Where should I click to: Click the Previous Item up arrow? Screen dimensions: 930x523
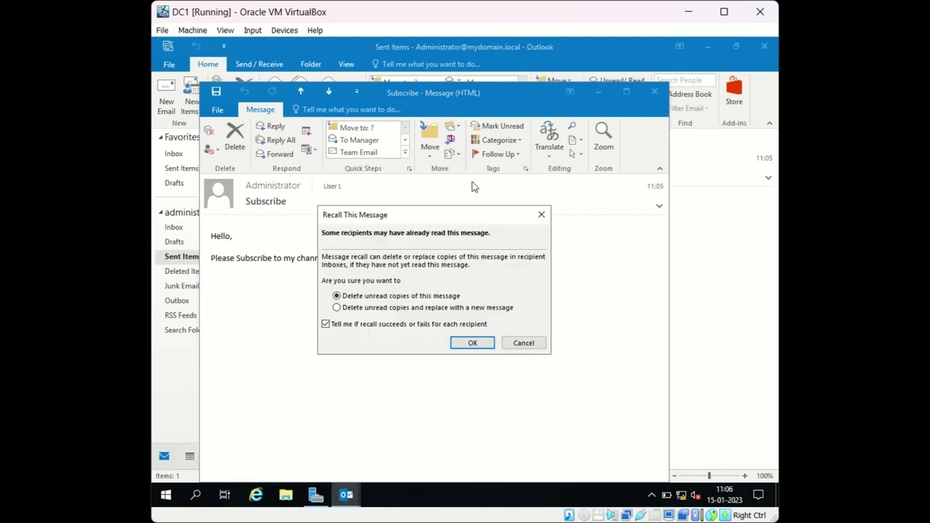click(300, 92)
